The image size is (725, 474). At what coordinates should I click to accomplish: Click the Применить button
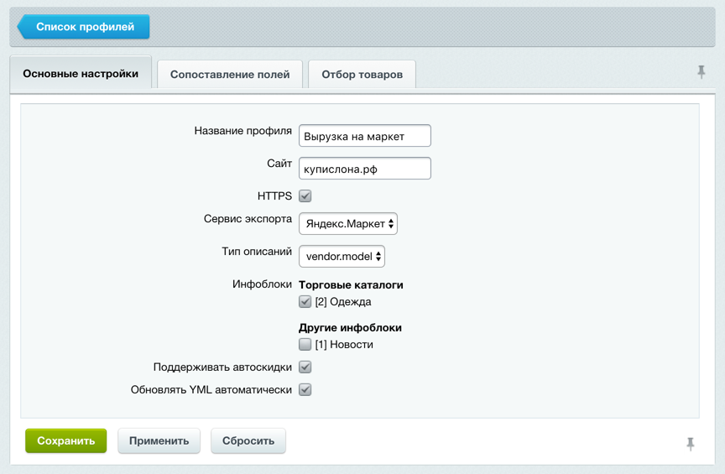(159, 441)
